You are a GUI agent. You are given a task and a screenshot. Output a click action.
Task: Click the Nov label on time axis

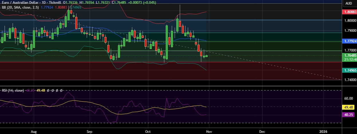(209, 131)
